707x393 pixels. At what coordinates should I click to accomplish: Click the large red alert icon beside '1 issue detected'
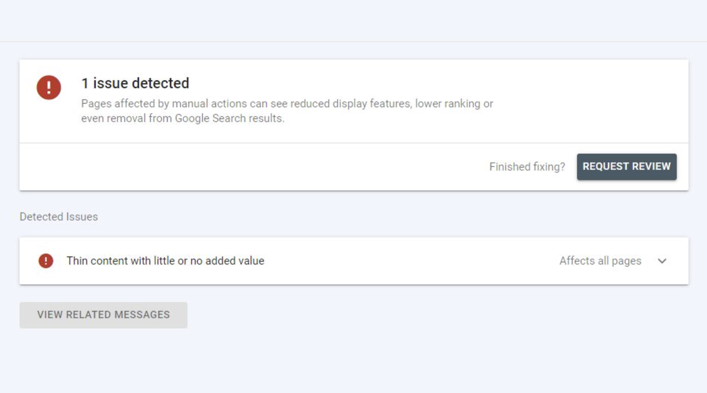[x=49, y=88]
